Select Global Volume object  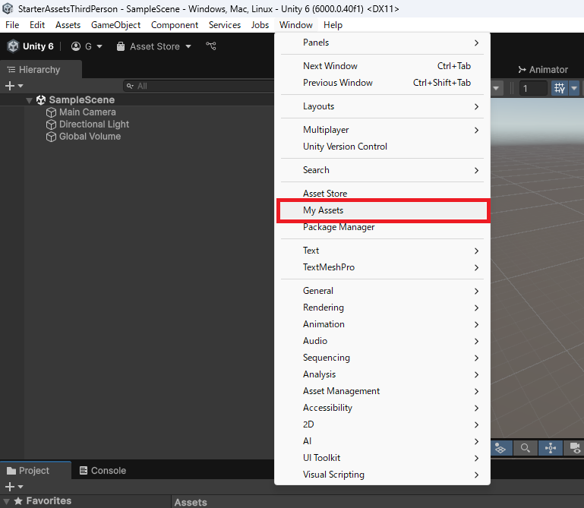pos(90,137)
